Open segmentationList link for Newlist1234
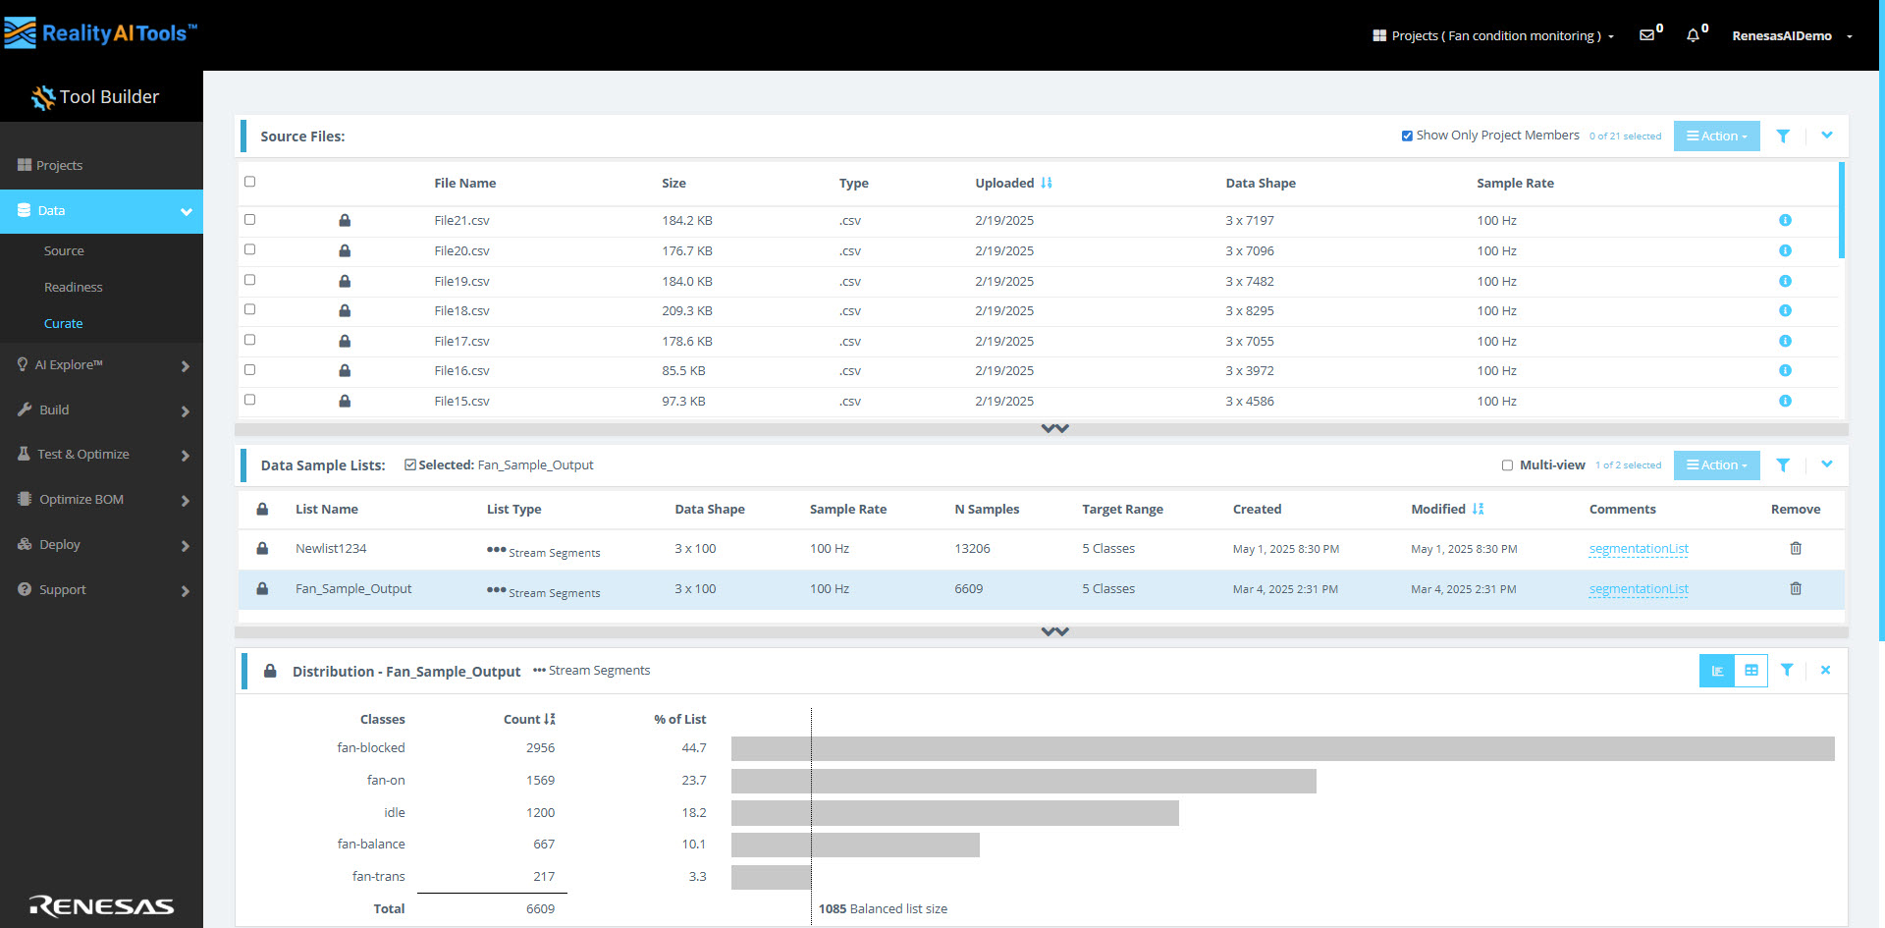 click(x=1638, y=549)
